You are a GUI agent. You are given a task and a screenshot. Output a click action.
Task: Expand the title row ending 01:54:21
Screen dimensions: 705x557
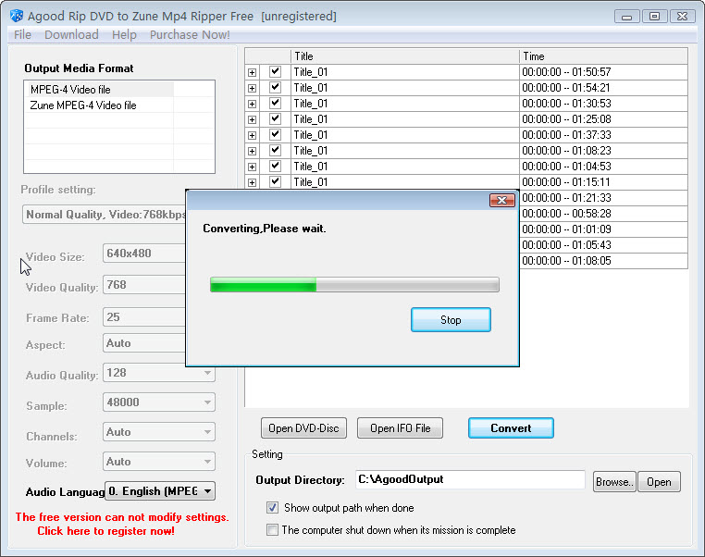(253, 88)
